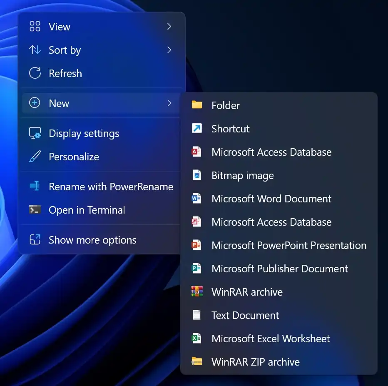
Task: Create a new Text Document
Action: 279,315
